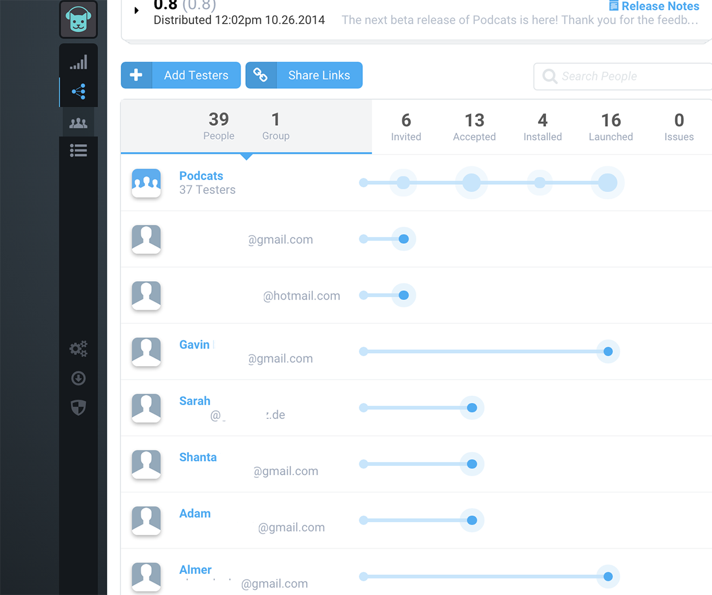Click the Add Testers button
This screenshot has height=595, width=712.
tap(181, 75)
